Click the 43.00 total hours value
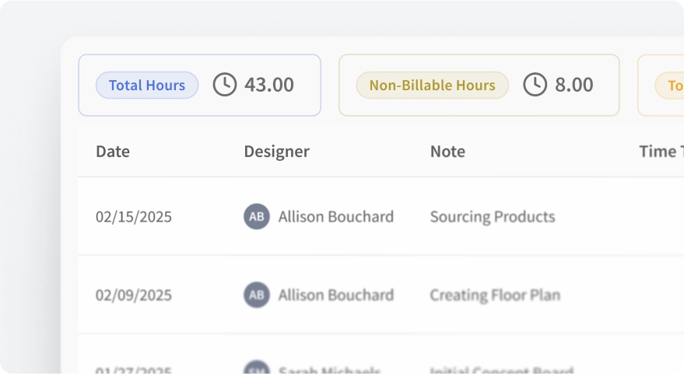 pyautogui.click(x=269, y=85)
